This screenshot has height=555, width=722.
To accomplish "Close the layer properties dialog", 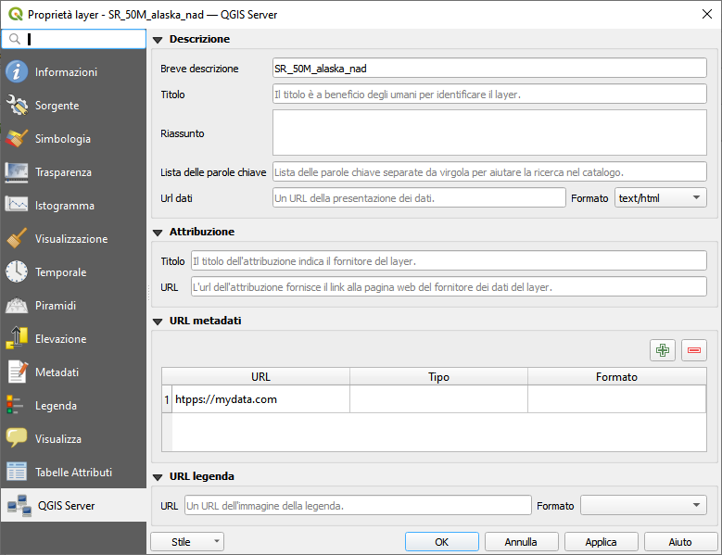I will click(x=707, y=14).
